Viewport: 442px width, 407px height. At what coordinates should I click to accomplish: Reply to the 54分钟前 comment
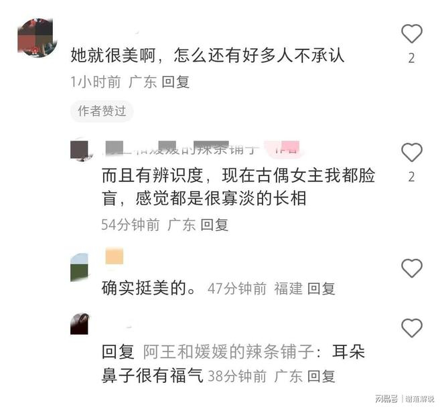click(214, 225)
